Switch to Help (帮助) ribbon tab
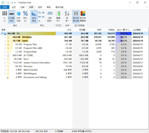The width and height of the screenshot is (149, 133). click(49, 7)
